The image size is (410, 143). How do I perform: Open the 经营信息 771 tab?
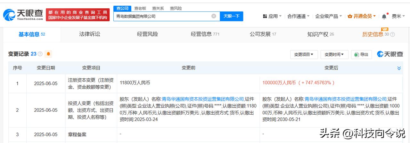click(x=205, y=34)
